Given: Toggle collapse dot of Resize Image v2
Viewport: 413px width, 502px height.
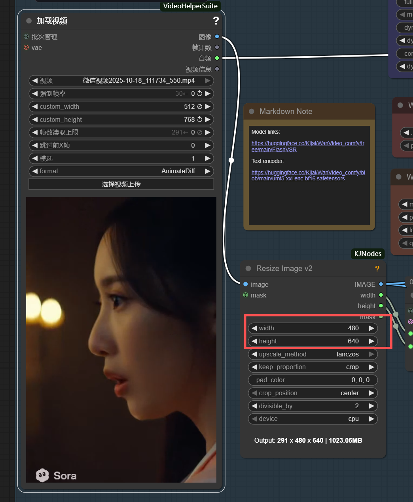Looking at the screenshot, I should coord(248,269).
